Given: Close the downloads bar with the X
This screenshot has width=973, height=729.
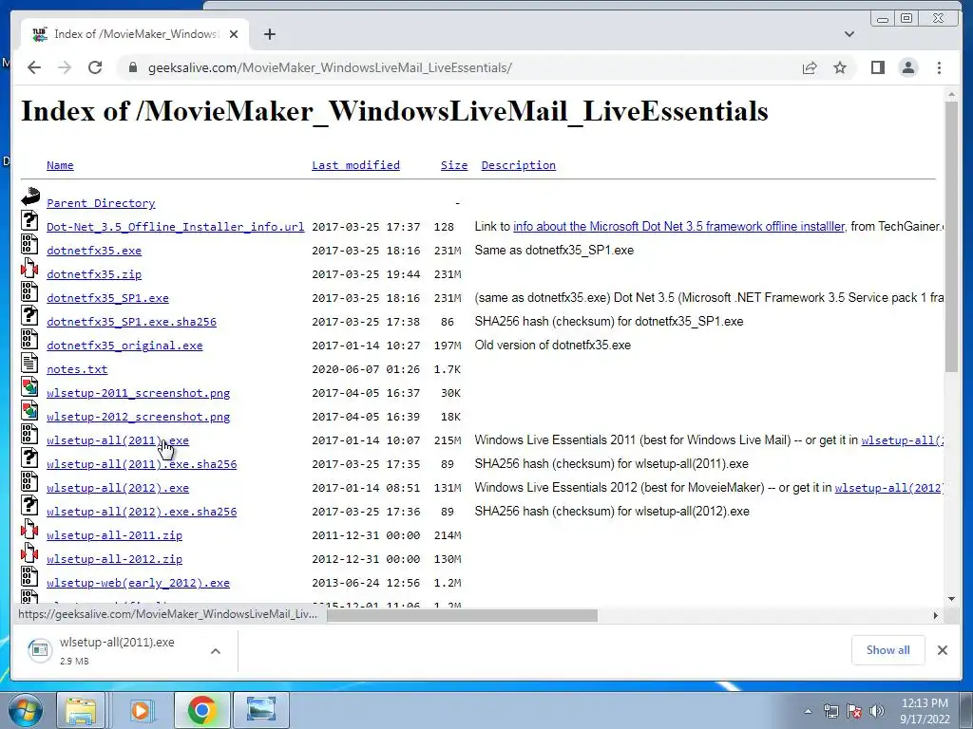Looking at the screenshot, I should pyautogui.click(x=942, y=649).
